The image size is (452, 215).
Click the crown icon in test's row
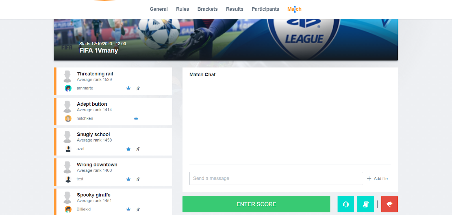tap(129, 179)
